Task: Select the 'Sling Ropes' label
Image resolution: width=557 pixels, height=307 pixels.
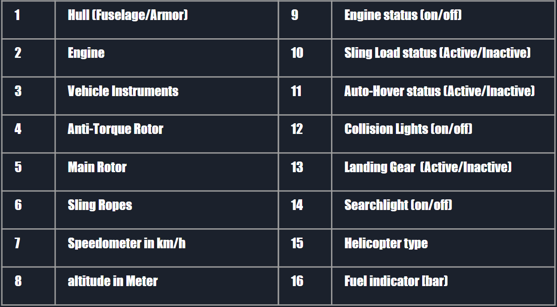Action: tap(100, 205)
